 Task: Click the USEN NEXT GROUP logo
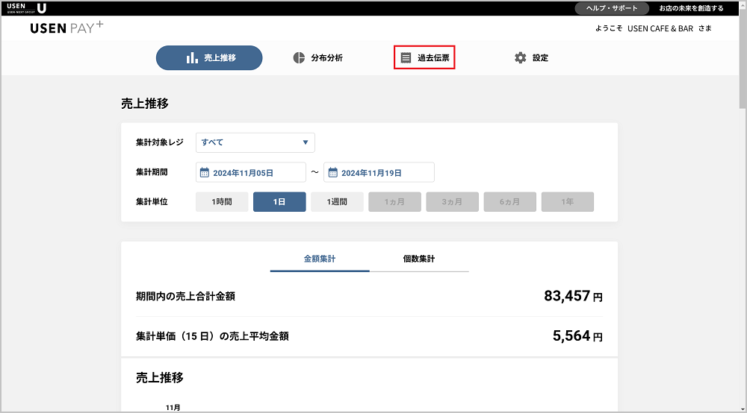click(x=26, y=8)
